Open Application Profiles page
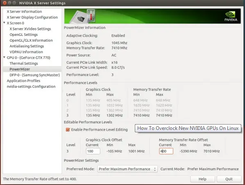Image resolution: width=245 pixels, height=185 pixels. coord(23,81)
